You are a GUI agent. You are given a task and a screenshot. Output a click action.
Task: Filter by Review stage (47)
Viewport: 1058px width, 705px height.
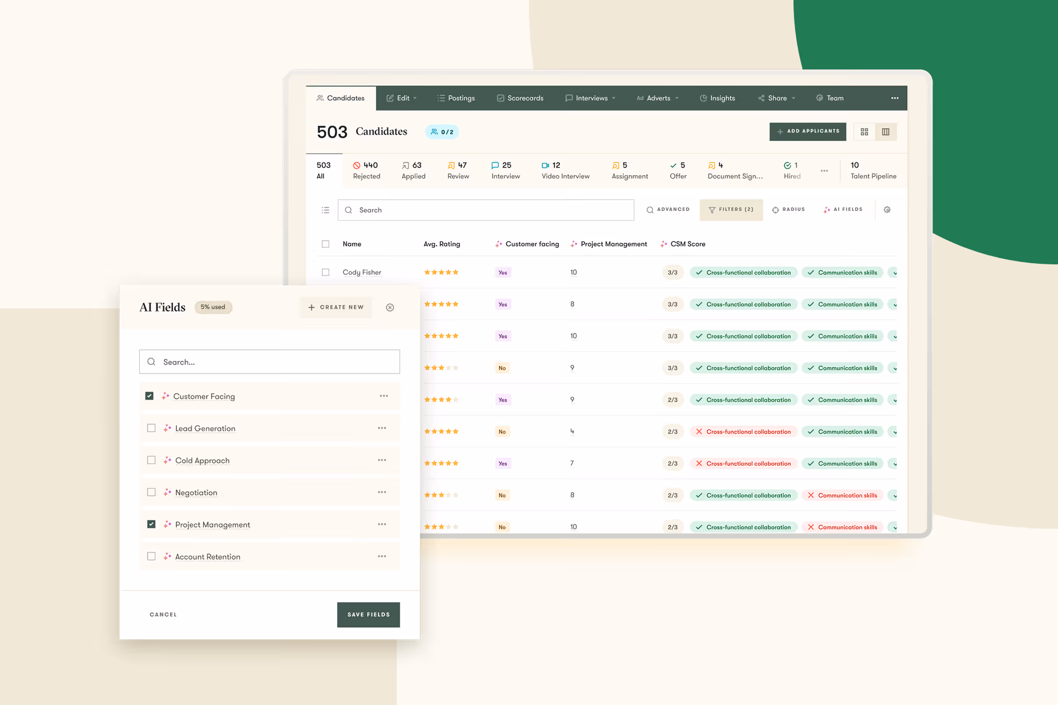pyautogui.click(x=458, y=170)
